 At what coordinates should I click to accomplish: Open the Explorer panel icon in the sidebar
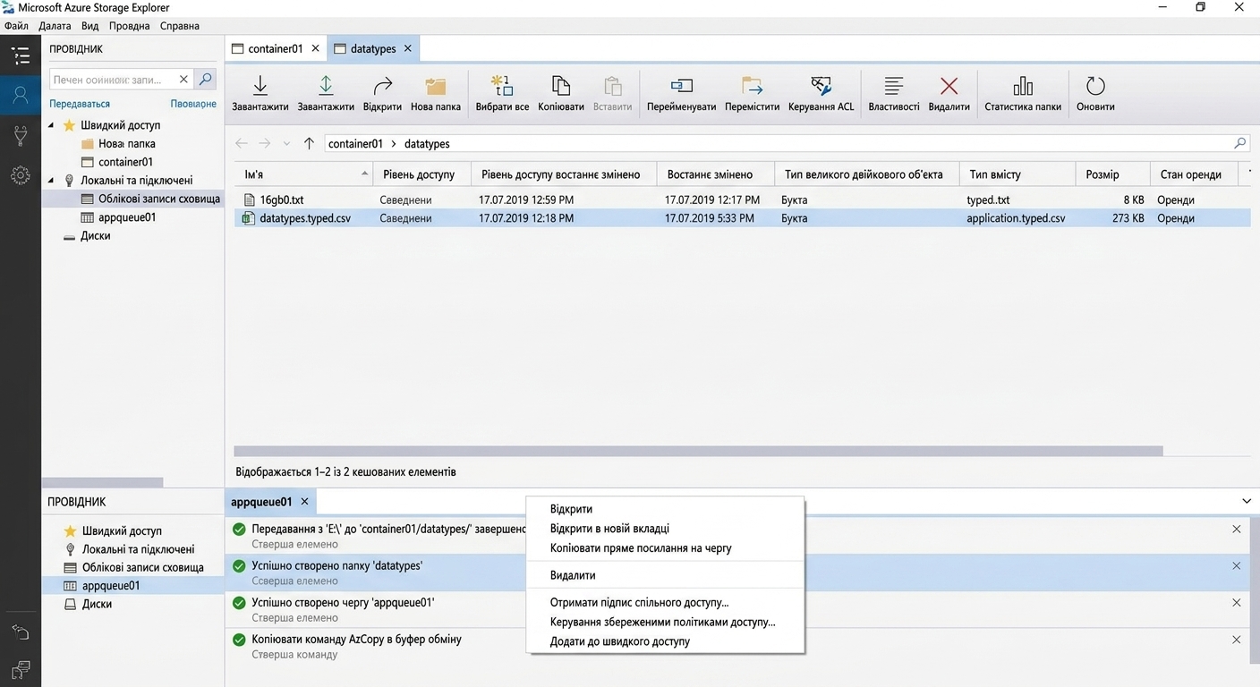point(20,55)
